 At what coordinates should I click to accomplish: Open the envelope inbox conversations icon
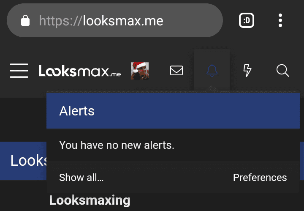click(176, 70)
